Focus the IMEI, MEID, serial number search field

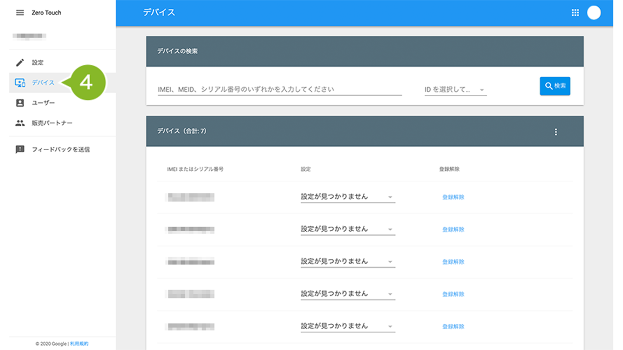279,90
